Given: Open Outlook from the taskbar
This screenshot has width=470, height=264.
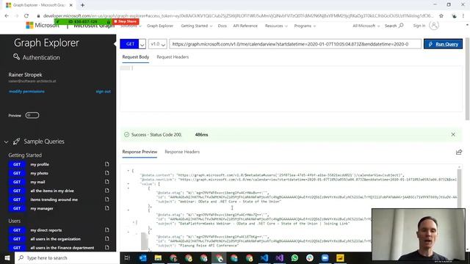Looking at the screenshot, I should [143, 257].
